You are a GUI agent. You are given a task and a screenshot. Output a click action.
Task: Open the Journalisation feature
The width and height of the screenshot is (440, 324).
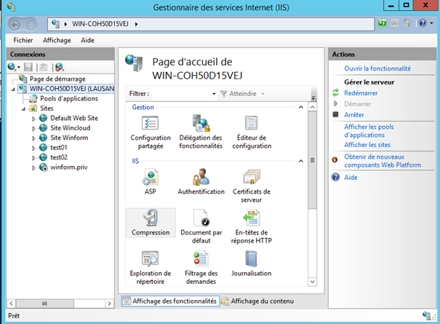point(252,261)
